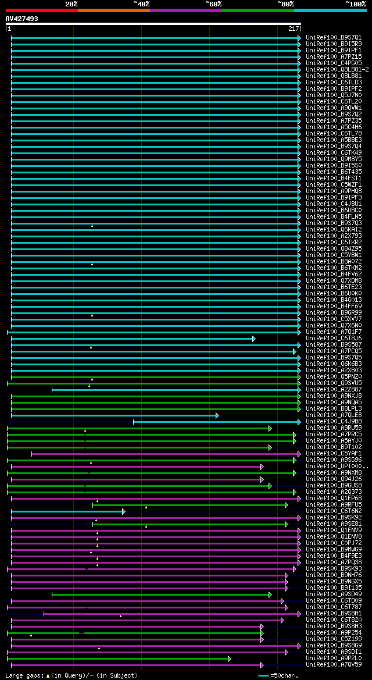Click the short cyan alignment bar for C6T8J6
This screenshot has width=372, height=680.
point(133,339)
